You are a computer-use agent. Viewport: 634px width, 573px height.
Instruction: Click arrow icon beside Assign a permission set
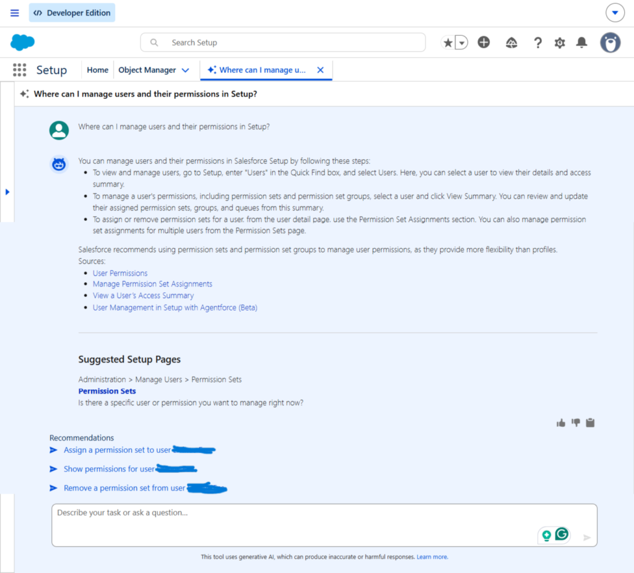[x=53, y=450]
